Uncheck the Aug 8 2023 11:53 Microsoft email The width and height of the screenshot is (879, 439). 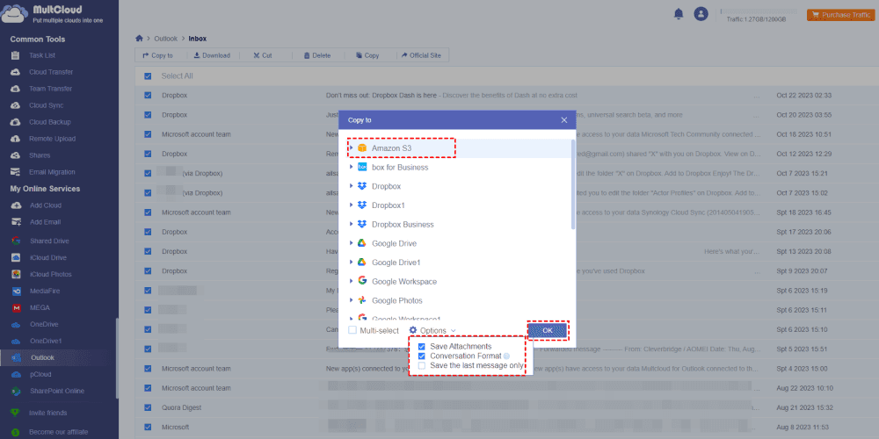tap(148, 427)
